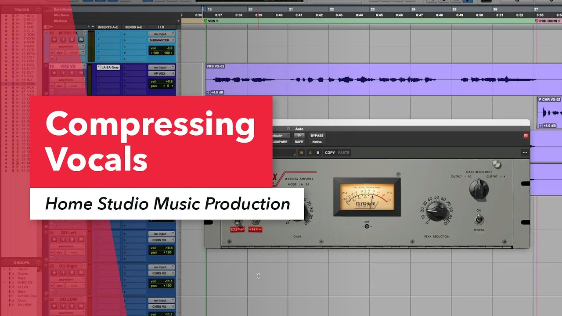562x316 pixels.
Task: Solo the OO Right track
Action: (72, 273)
